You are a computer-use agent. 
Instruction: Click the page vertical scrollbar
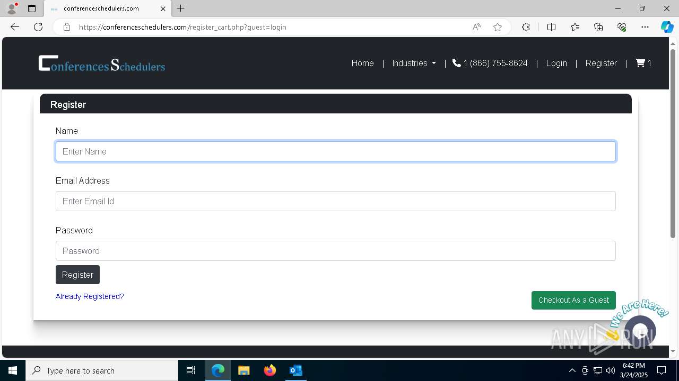point(673,143)
